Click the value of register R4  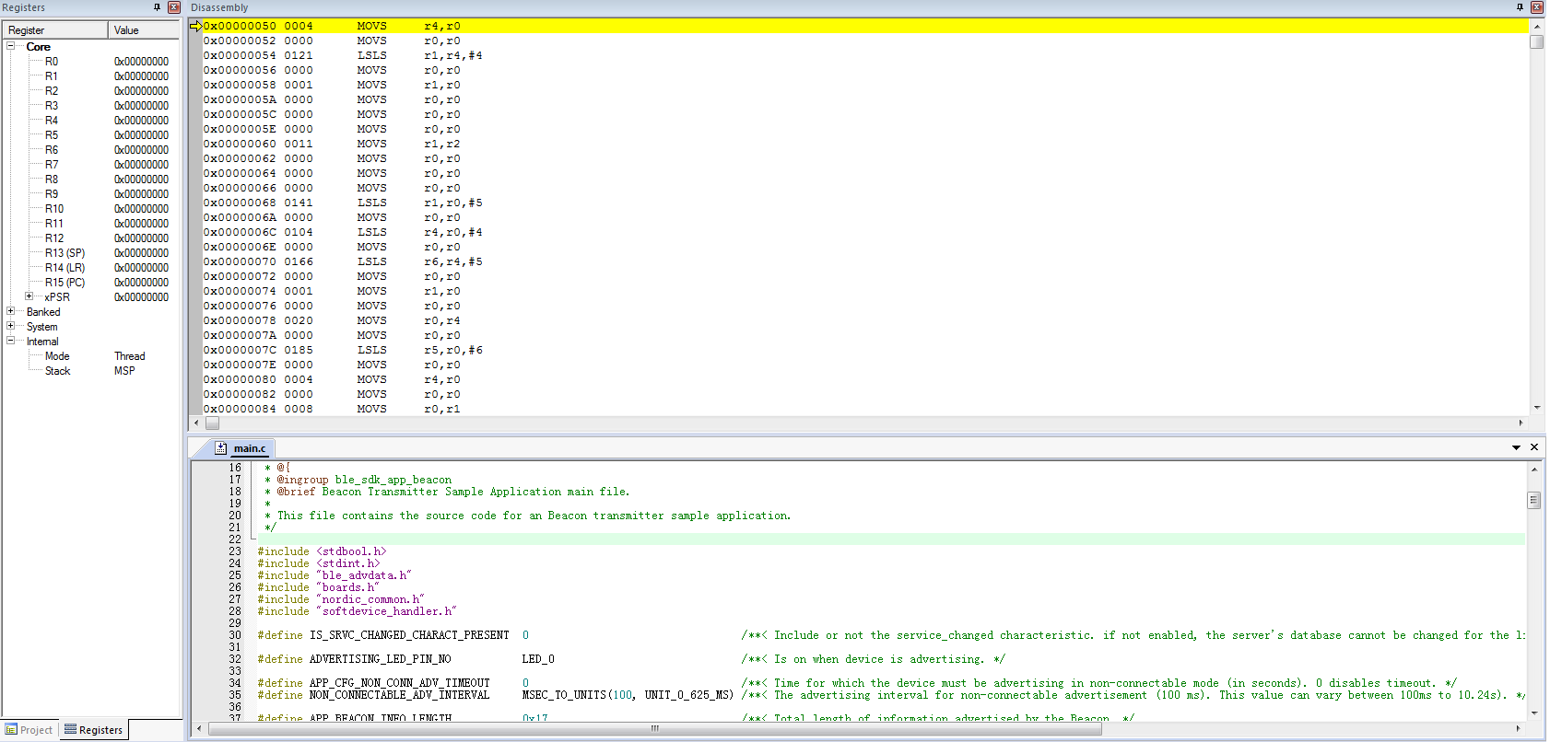(x=141, y=121)
